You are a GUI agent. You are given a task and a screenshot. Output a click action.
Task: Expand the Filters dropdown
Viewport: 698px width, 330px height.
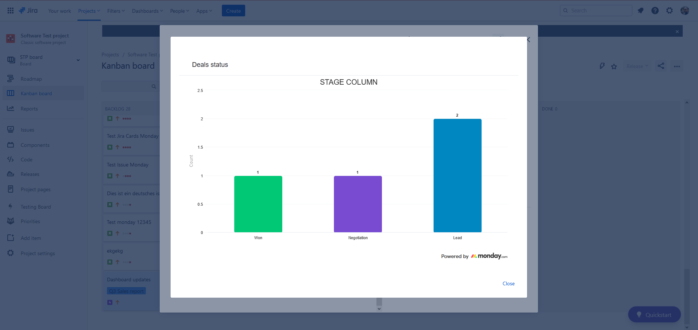pos(116,11)
